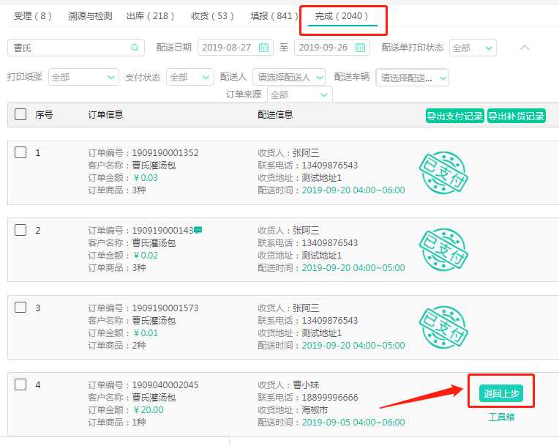Click 导出支付记录 button
The width and height of the screenshot is (559, 446).
[x=454, y=116]
